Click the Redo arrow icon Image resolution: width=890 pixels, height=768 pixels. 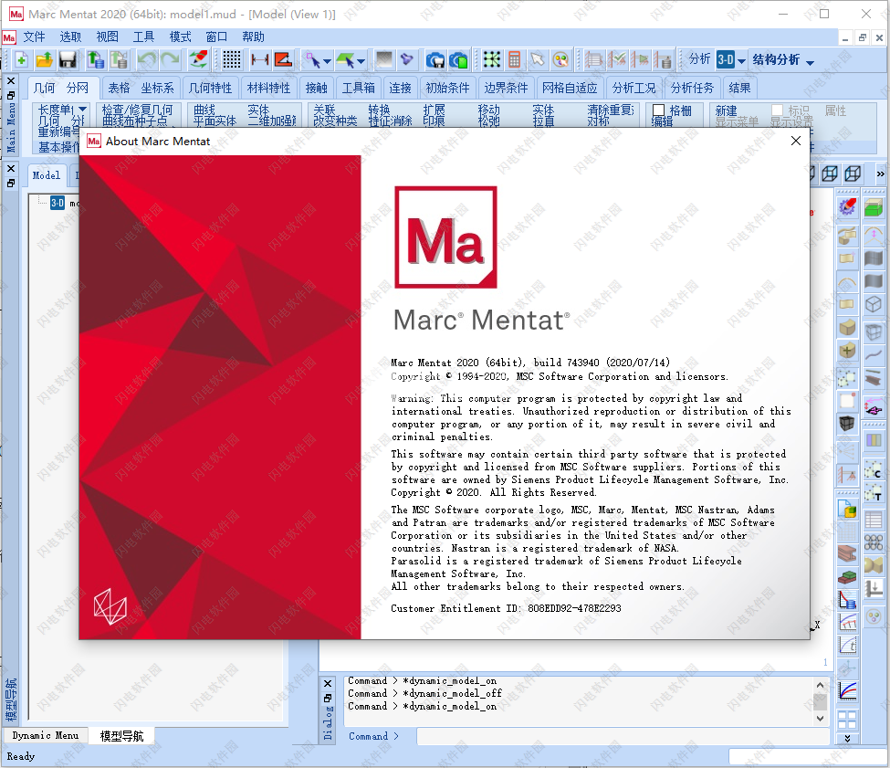(170, 59)
